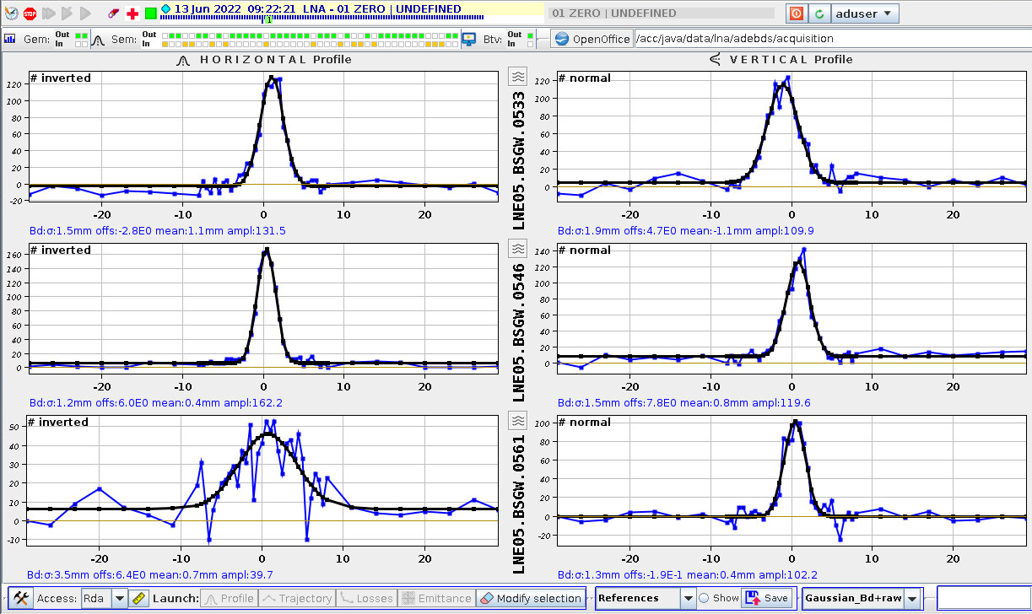Launch Trajectory button

pos(297,598)
